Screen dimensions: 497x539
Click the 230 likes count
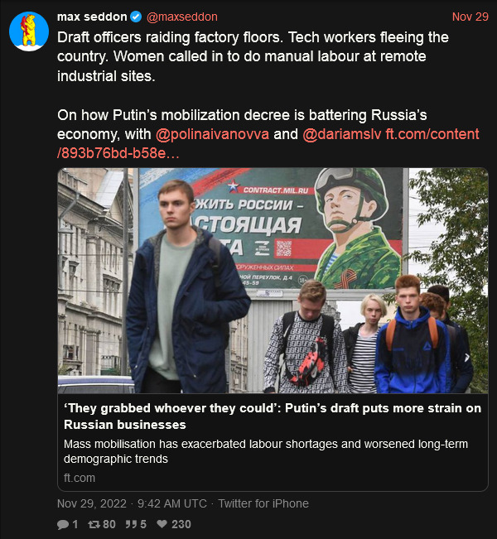181,524
